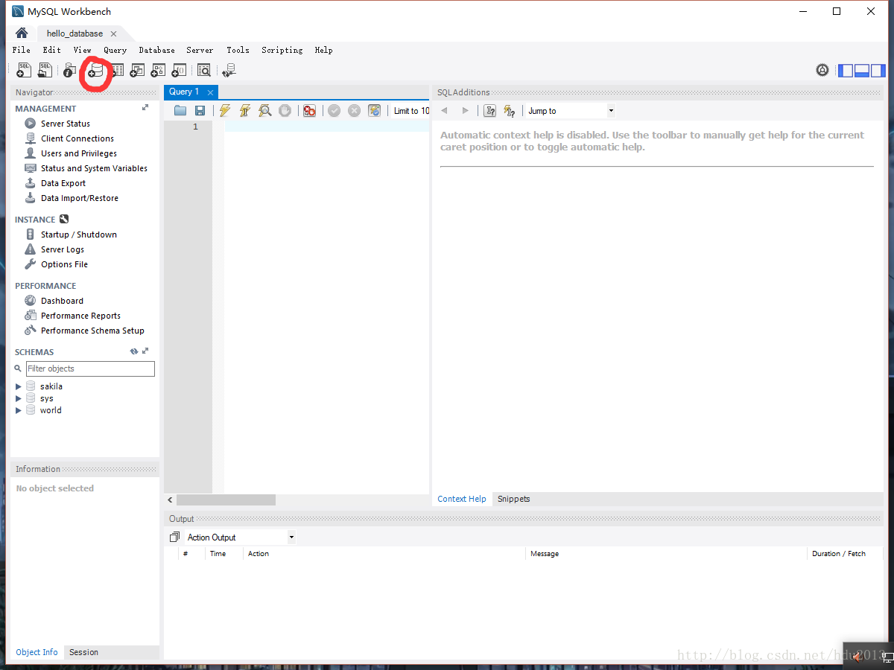Run Explain on statement under cursor
Viewport: 894px width, 670px height.
pos(264,111)
